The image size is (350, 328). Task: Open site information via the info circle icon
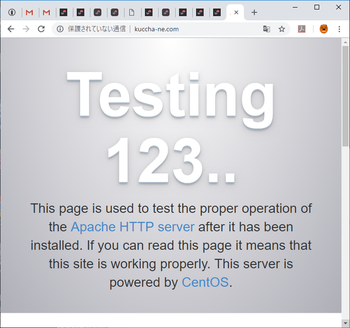[60, 29]
